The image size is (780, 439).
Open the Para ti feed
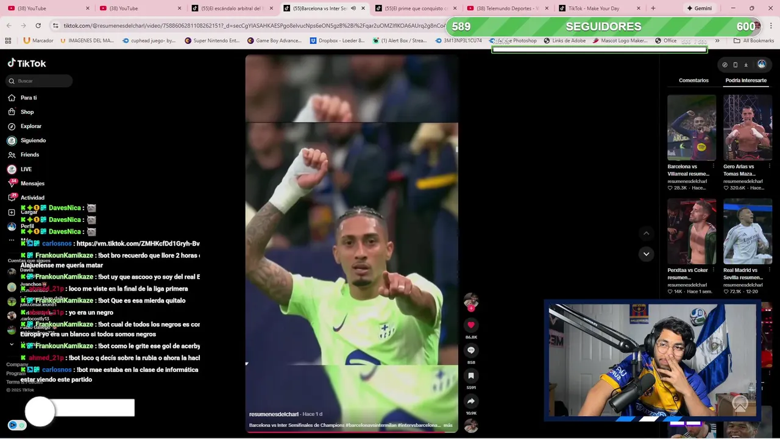point(22,98)
